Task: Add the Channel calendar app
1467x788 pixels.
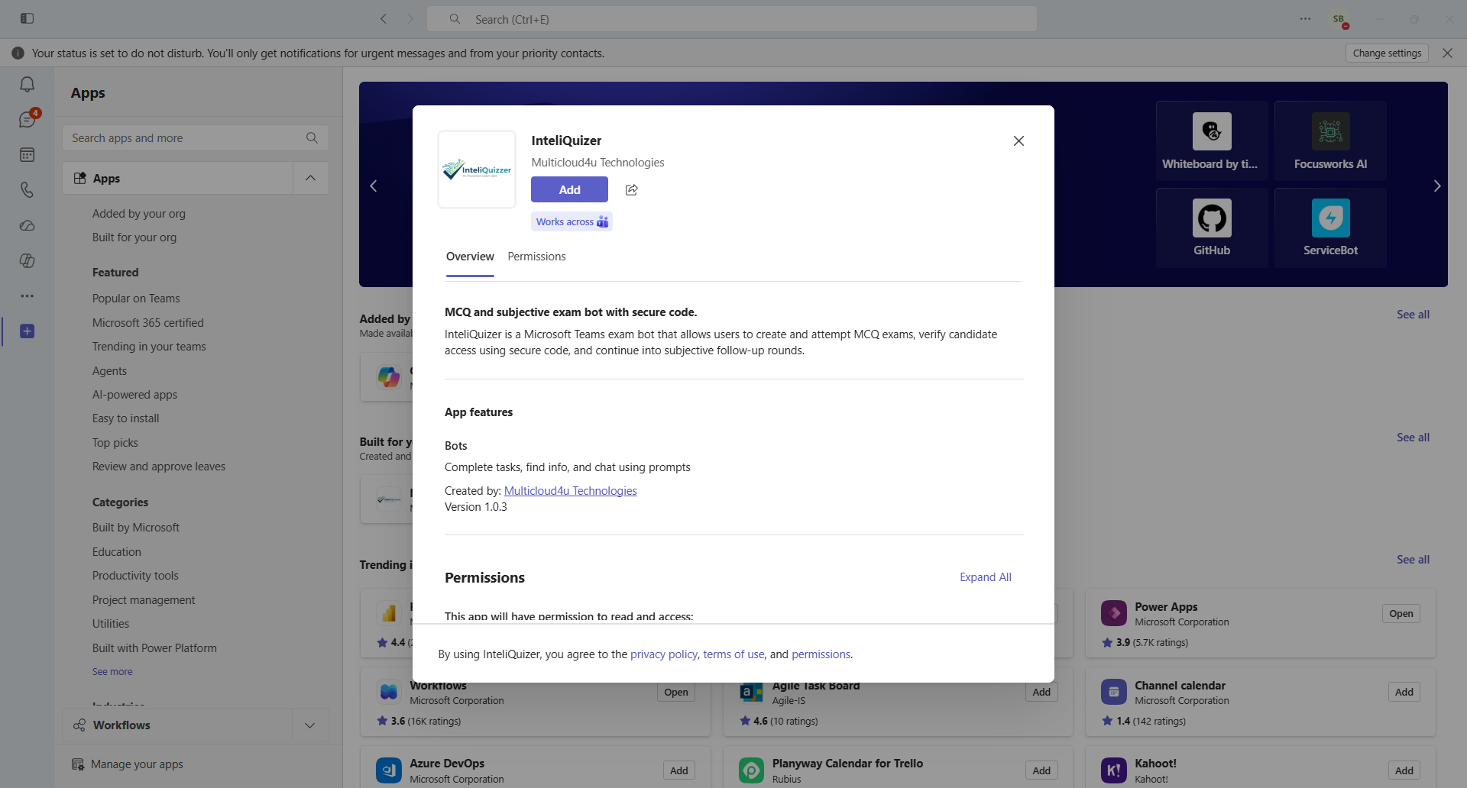Action: click(x=1404, y=693)
